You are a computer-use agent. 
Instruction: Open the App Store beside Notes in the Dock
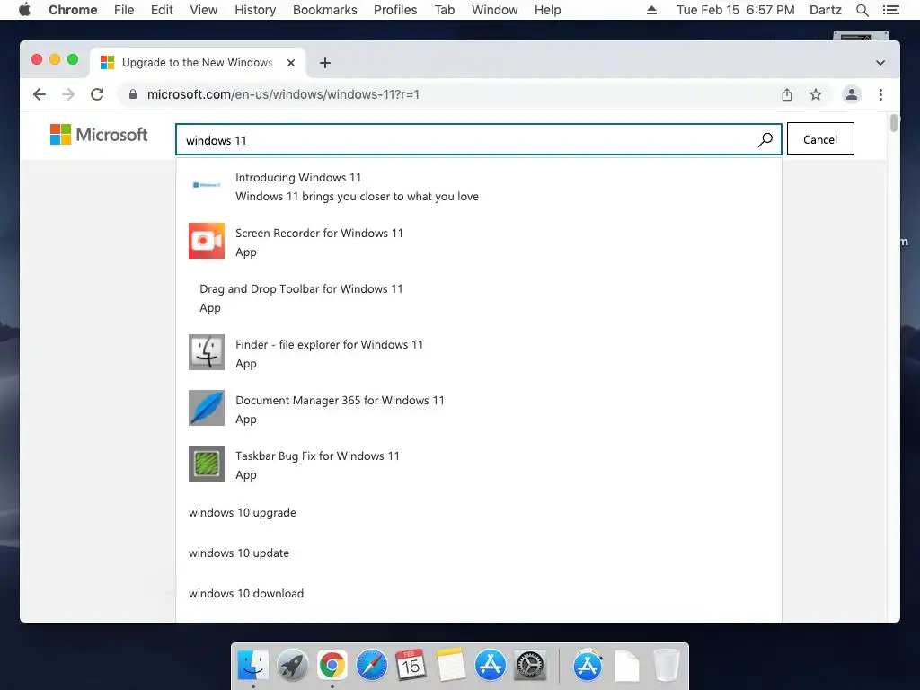tap(491, 666)
